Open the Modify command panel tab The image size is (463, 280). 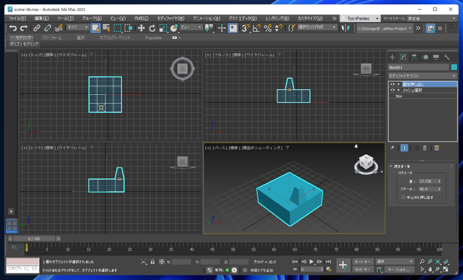click(x=403, y=57)
